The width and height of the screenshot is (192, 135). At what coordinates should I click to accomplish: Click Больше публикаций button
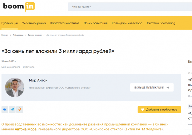[152, 87]
